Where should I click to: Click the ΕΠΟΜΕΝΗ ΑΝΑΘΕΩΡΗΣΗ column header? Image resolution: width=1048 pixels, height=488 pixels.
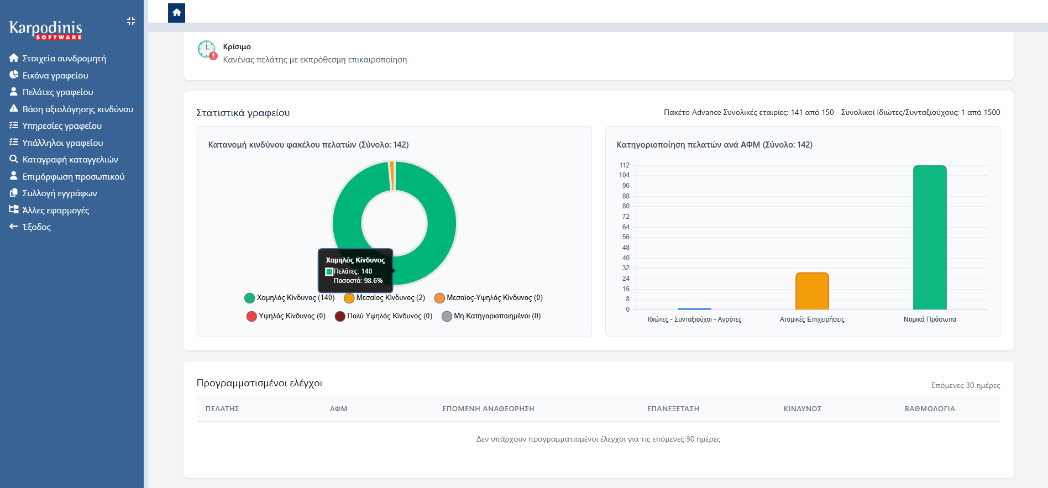(x=488, y=409)
